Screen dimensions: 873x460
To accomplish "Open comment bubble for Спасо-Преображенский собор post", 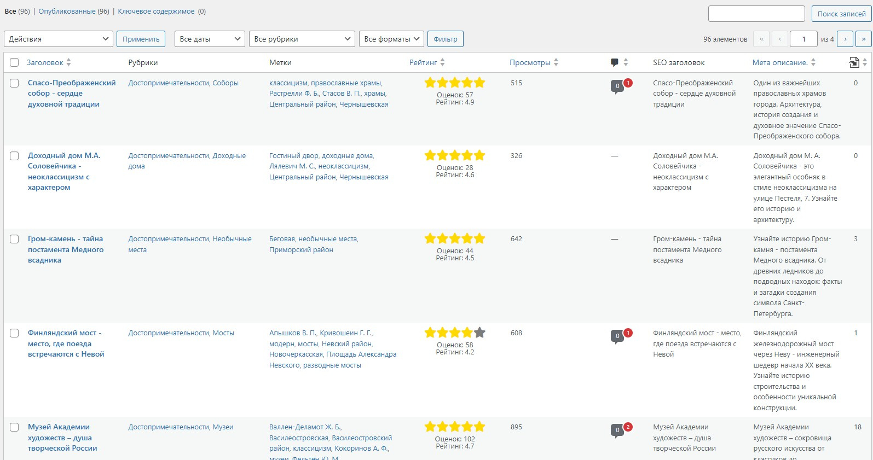I will pyautogui.click(x=617, y=86).
